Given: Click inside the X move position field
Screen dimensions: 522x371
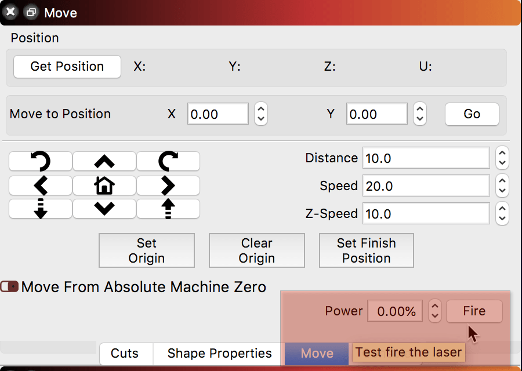Looking at the screenshot, I should [217, 114].
